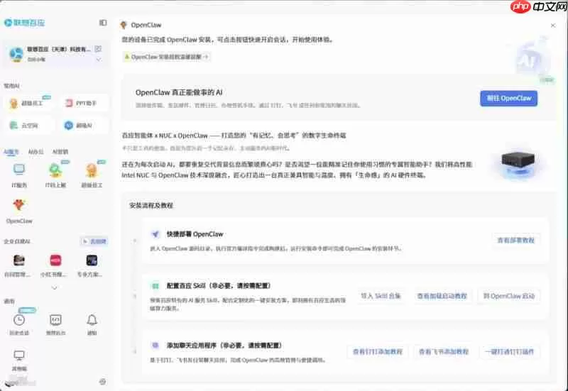This screenshot has width=568, height=391.
Task: Expand more enterprise AI apps chevron
Action: click(55, 288)
